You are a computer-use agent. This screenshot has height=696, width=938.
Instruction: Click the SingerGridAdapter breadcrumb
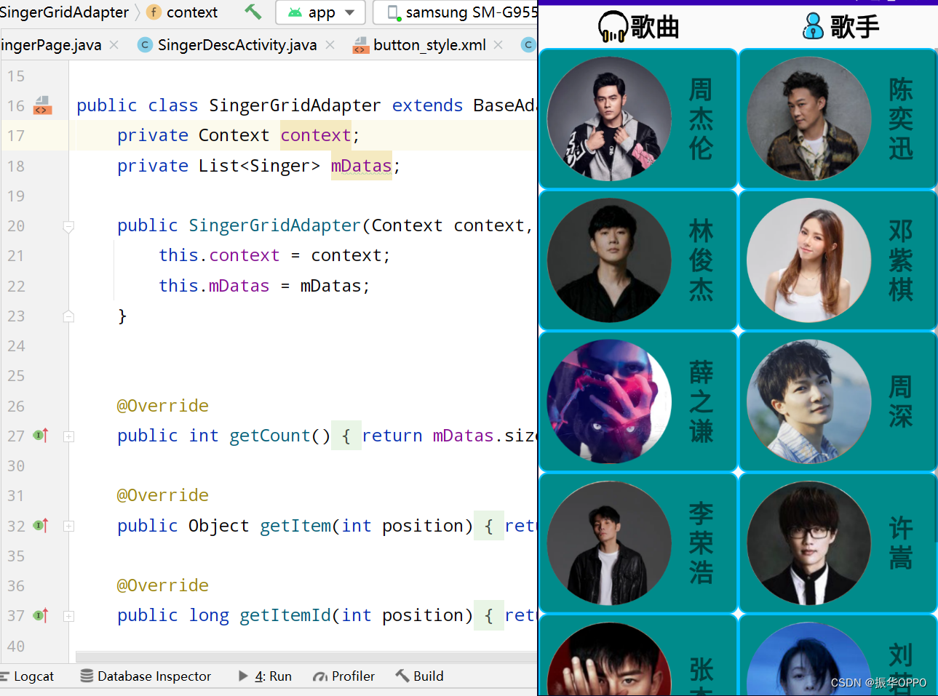tap(64, 12)
